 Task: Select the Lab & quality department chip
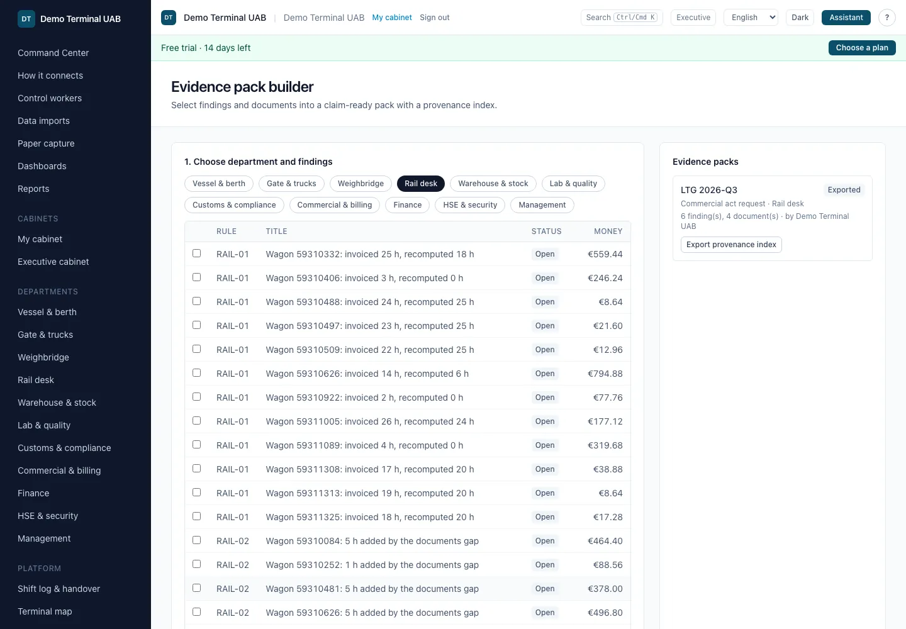[x=573, y=184]
